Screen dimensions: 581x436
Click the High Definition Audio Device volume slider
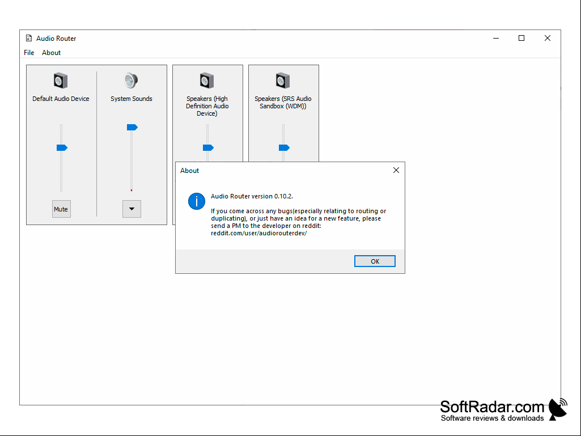pos(208,147)
